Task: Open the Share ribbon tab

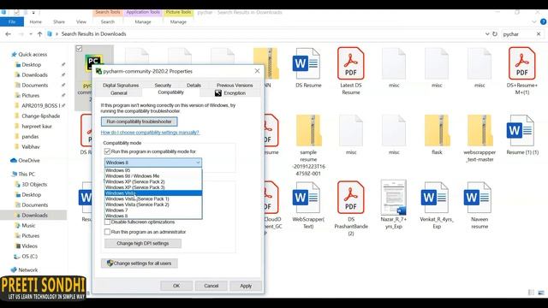Action: (59, 21)
